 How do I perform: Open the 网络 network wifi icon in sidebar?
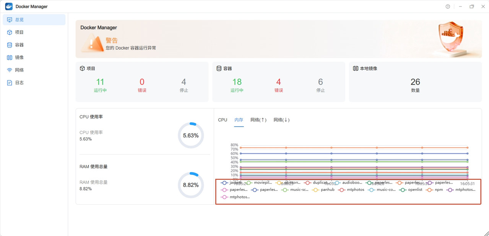[10, 70]
